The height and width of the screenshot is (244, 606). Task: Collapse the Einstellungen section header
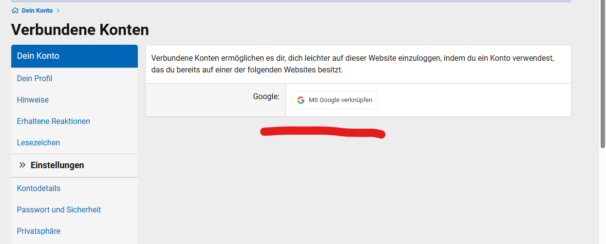[x=57, y=165]
